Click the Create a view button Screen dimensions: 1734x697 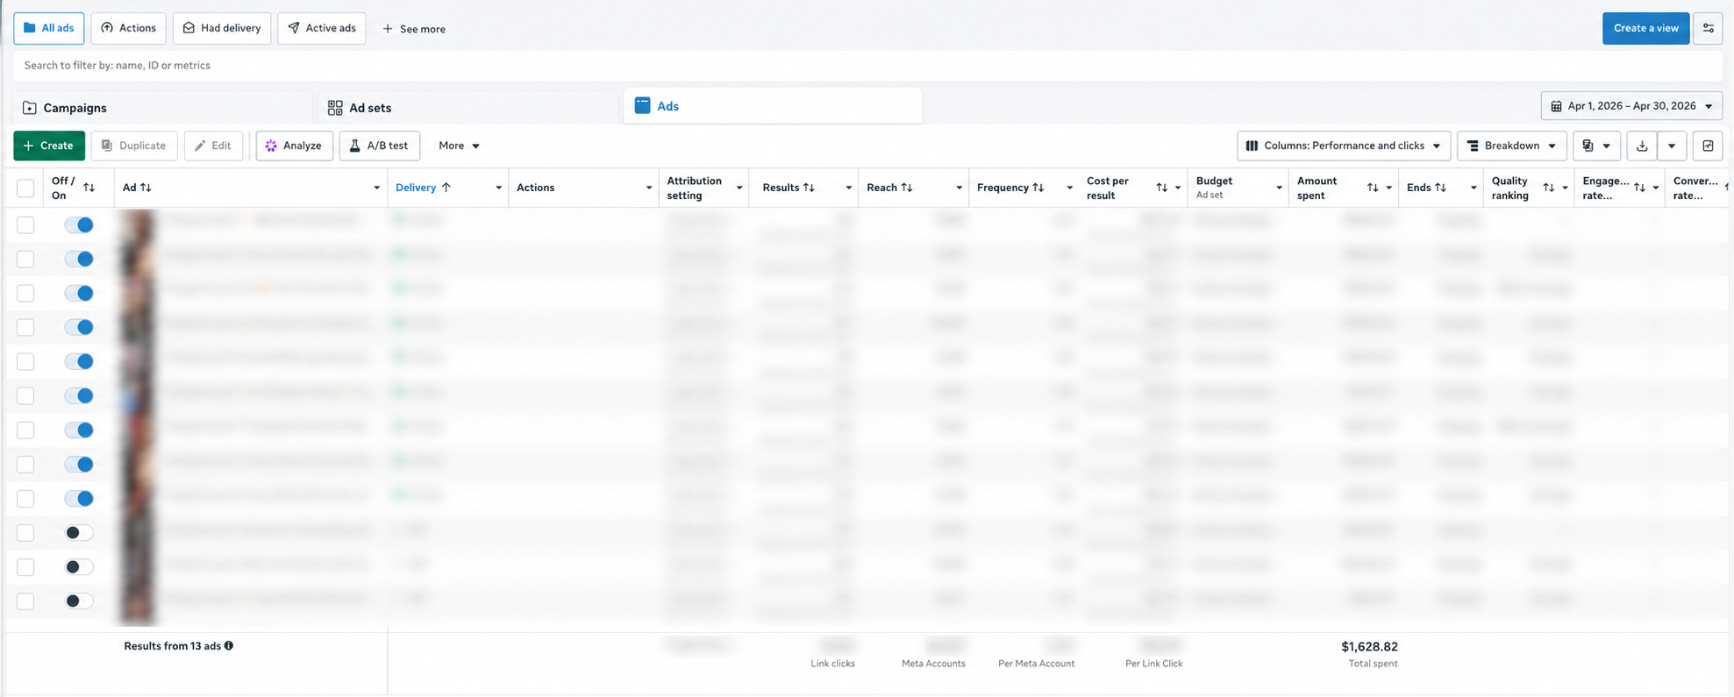coord(1645,28)
